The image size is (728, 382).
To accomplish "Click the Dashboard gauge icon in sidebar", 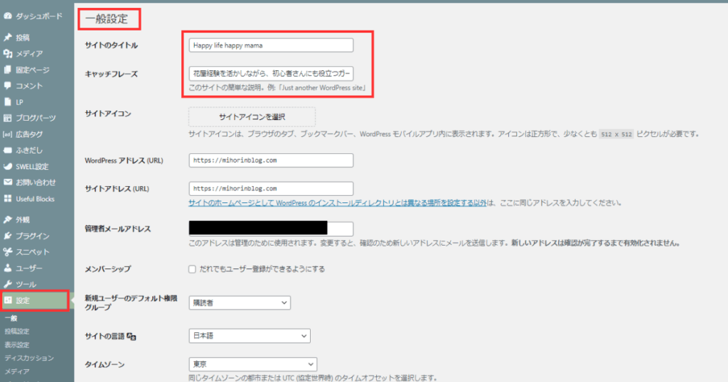I will pos(8,15).
